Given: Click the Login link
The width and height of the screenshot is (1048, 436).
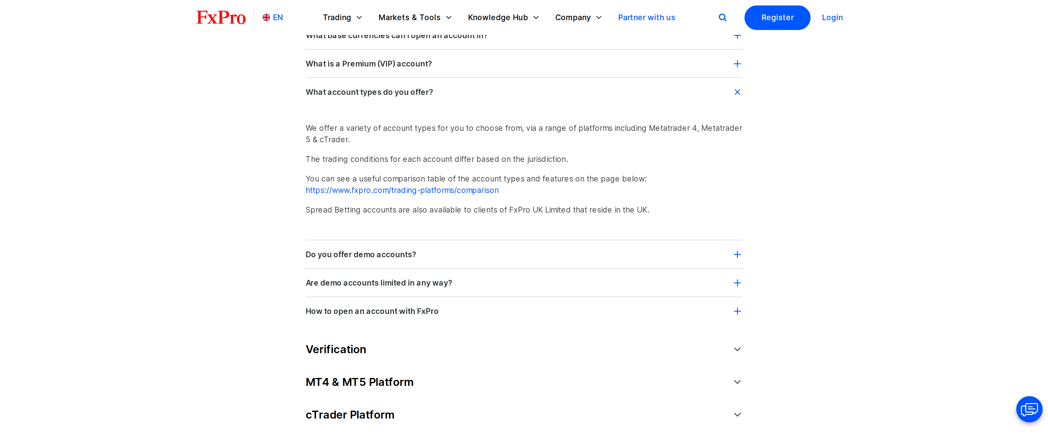Looking at the screenshot, I should click(832, 17).
